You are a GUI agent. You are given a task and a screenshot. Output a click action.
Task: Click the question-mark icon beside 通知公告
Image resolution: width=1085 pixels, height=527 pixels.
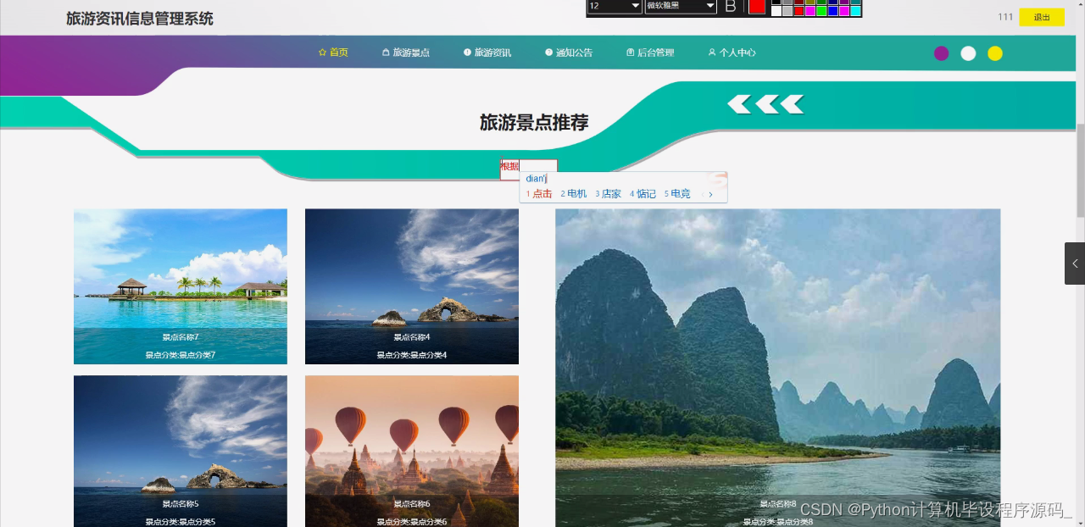click(548, 52)
